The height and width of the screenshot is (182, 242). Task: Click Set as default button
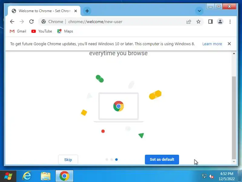[x=162, y=160]
